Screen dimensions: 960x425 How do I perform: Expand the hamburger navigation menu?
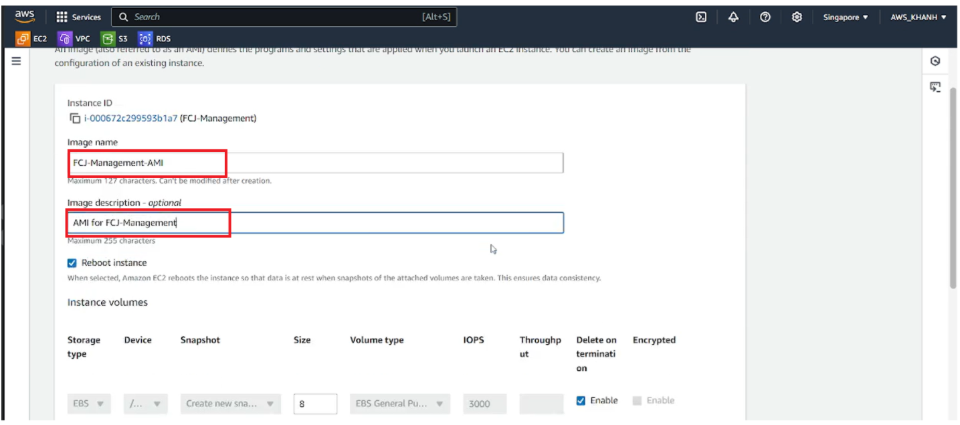pyautogui.click(x=16, y=61)
